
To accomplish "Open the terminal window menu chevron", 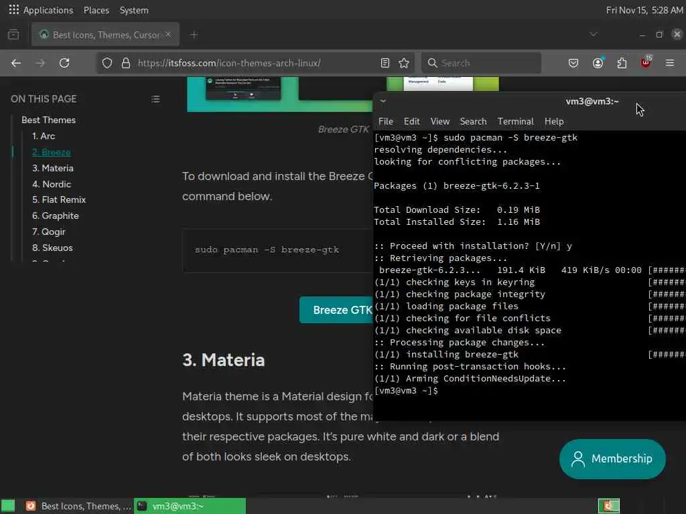I will pos(383,101).
